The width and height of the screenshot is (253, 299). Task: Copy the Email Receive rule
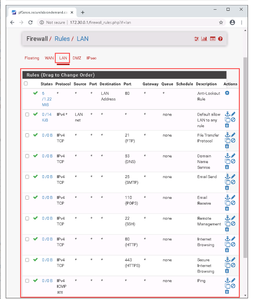pyautogui.click(x=228, y=203)
